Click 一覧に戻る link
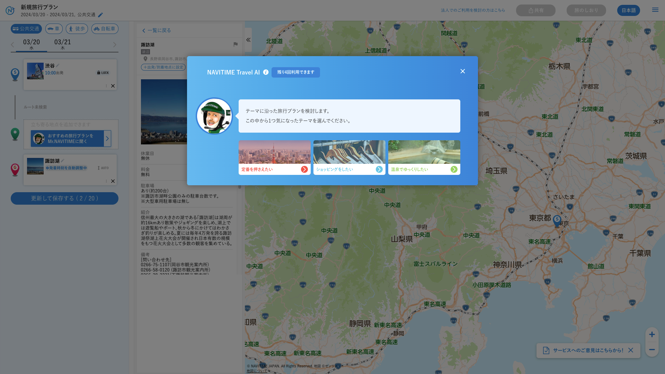The height and width of the screenshot is (374, 665). (x=157, y=30)
